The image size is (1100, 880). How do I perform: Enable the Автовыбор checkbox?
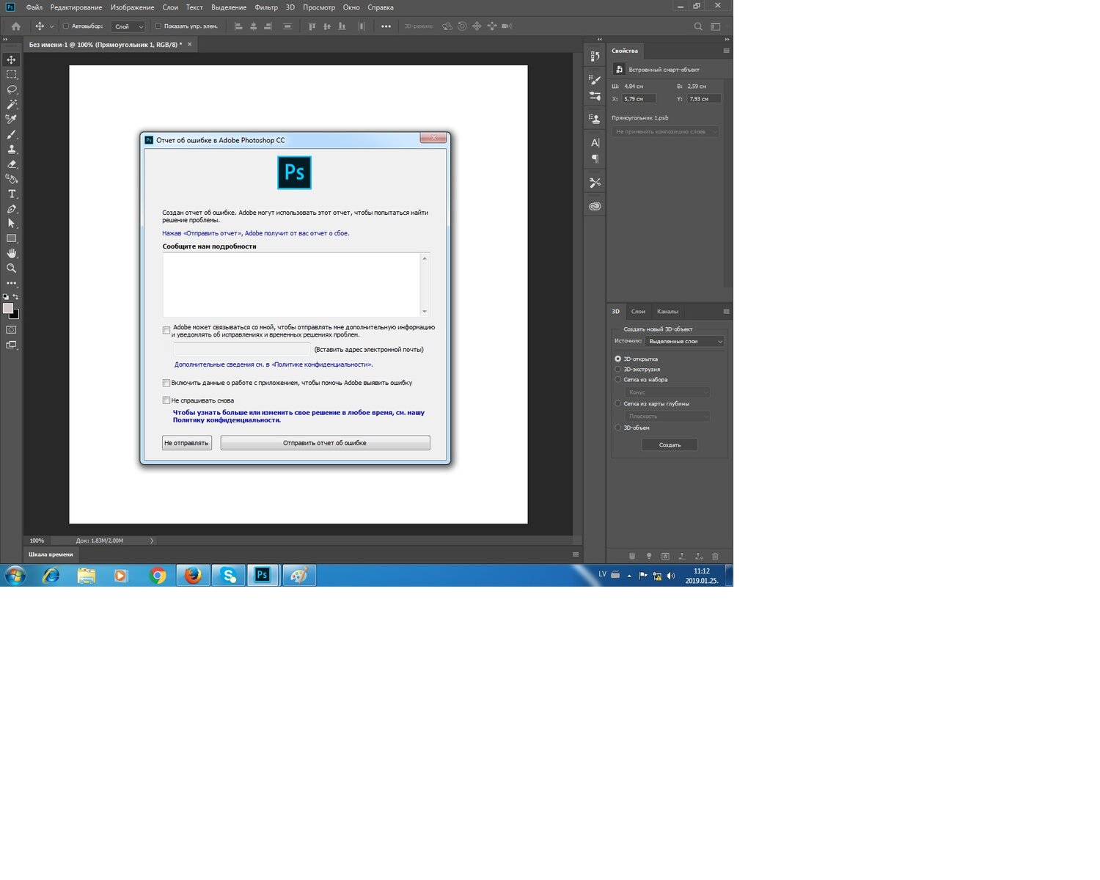click(66, 26)
